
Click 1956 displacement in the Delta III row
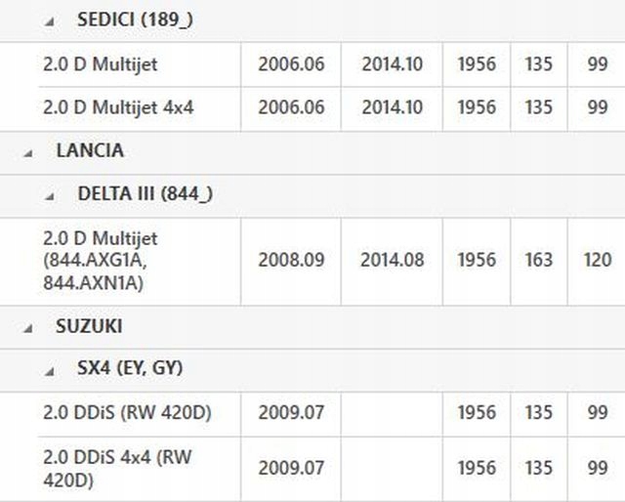point(477,261)
